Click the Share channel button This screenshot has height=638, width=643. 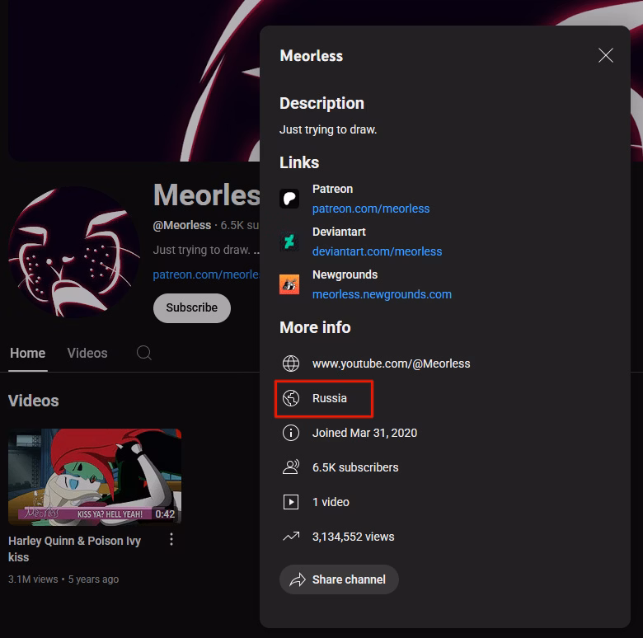339,579
